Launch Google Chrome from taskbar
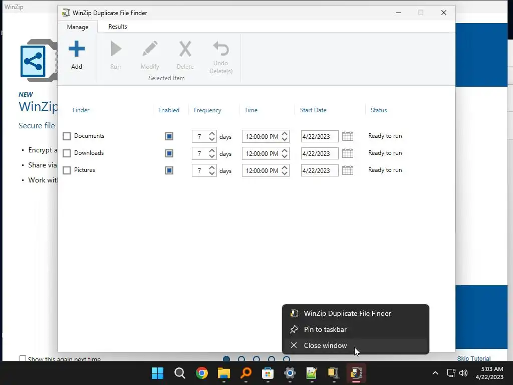Screen dimensions: 513x385 click(x=201, y=373)
